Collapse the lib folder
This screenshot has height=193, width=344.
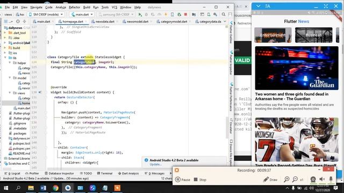(5, 58)
